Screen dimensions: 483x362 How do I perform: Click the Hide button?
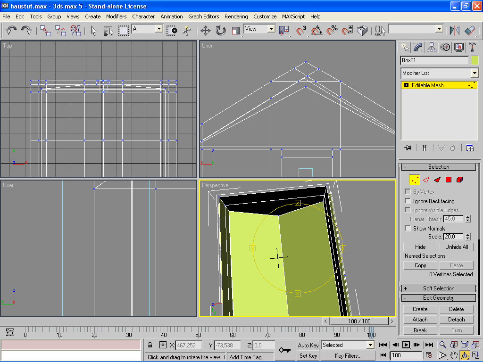(x=420, y=247)
